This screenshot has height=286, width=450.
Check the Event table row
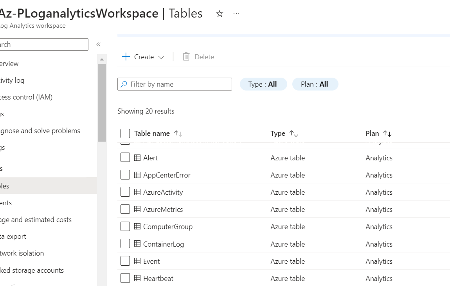pyautogui.click(x=125, y=261)
